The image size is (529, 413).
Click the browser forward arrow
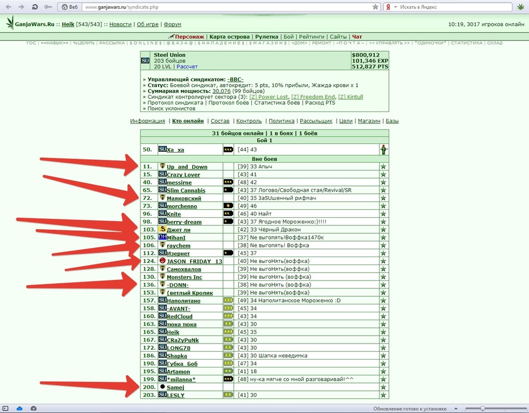click(x=21, y=7)
